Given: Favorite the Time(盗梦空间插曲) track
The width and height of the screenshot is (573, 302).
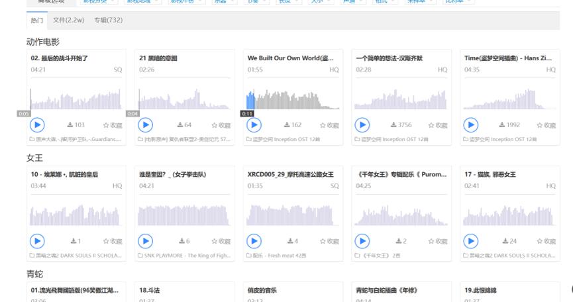Looking at the screenshot, I should tap(547, 125).
